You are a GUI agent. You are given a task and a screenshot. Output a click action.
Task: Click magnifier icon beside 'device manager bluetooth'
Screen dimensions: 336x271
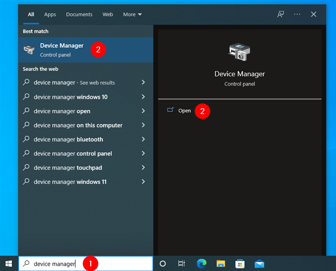click(26, 139)
